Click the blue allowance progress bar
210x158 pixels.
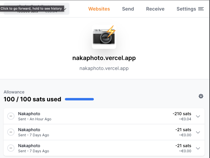click(79, 99)
